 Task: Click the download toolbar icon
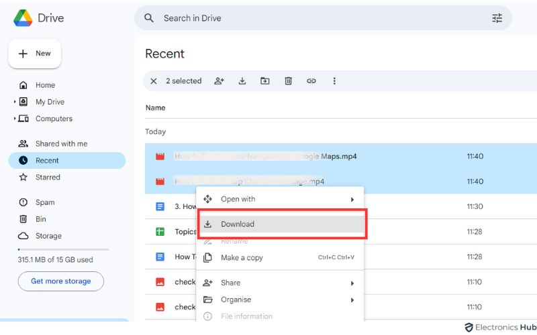pyautogui.click(x=242, y=81)
